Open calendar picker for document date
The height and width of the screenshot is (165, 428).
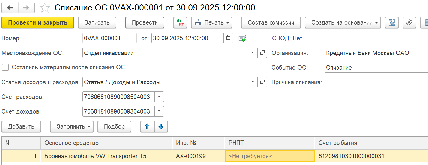(228, 38)
